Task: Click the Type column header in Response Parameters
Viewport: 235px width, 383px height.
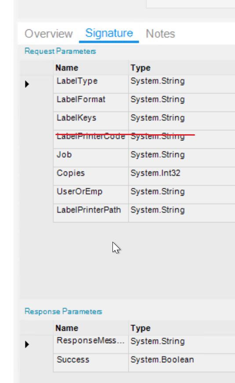Action: click(x=182, y=328)
